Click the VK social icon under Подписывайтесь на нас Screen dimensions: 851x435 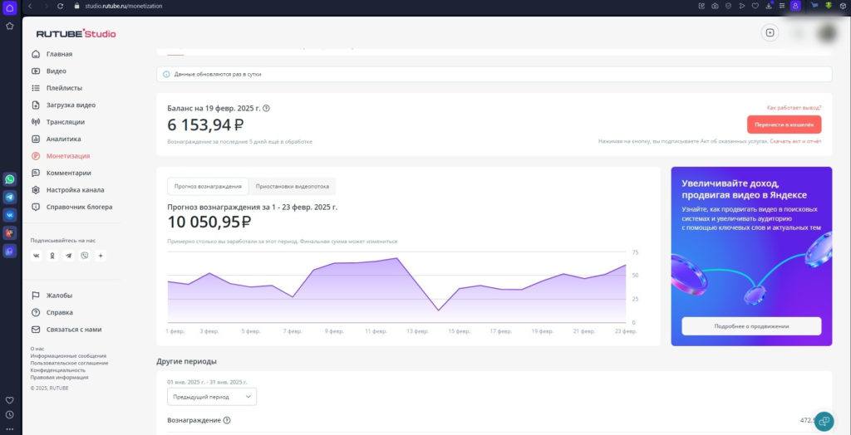37,256
